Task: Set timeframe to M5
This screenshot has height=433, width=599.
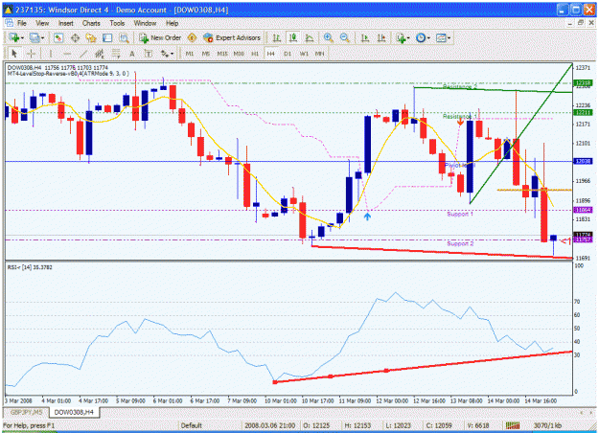Action: point(206,54)
